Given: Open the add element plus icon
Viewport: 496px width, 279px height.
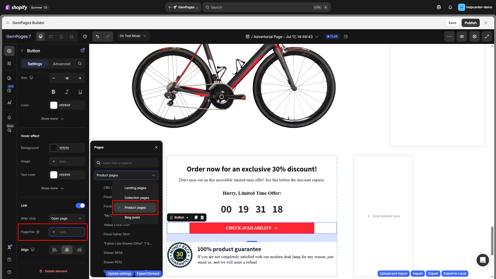Looking at the screenshot, I should (x=9, y=51).
